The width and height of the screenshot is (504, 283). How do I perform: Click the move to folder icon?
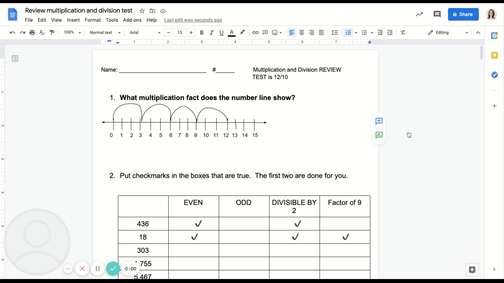(152, 11)
